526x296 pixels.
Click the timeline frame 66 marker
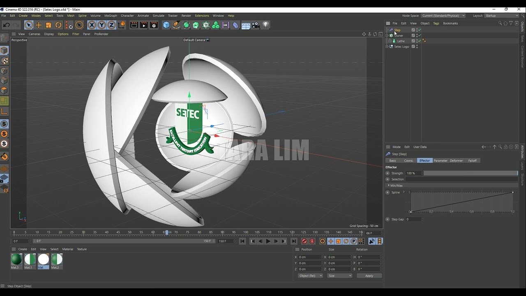coord(167,232)
